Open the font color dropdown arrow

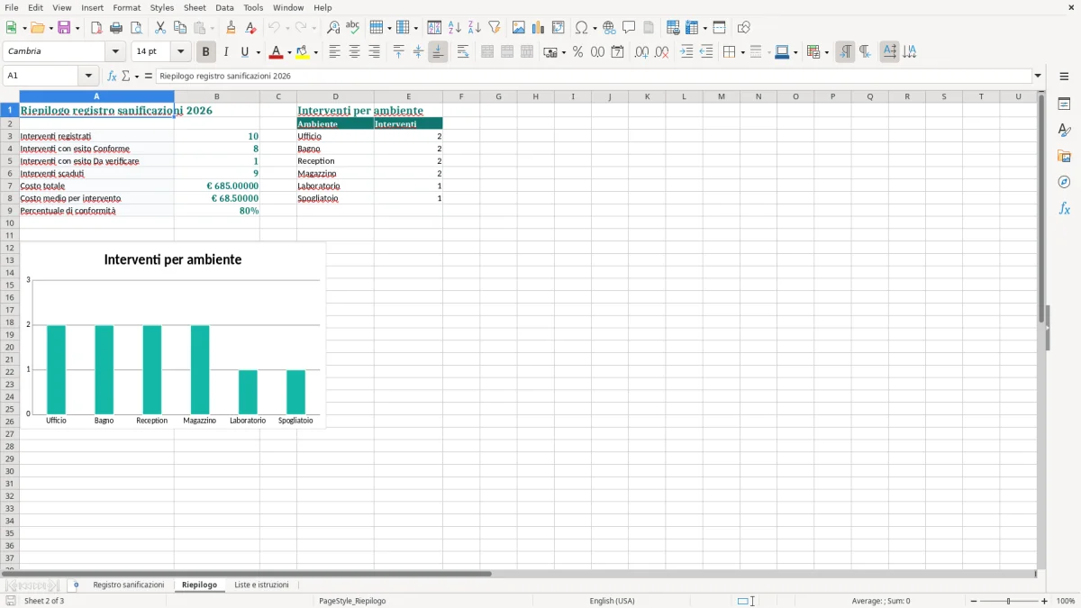click(x=288, y=52)
